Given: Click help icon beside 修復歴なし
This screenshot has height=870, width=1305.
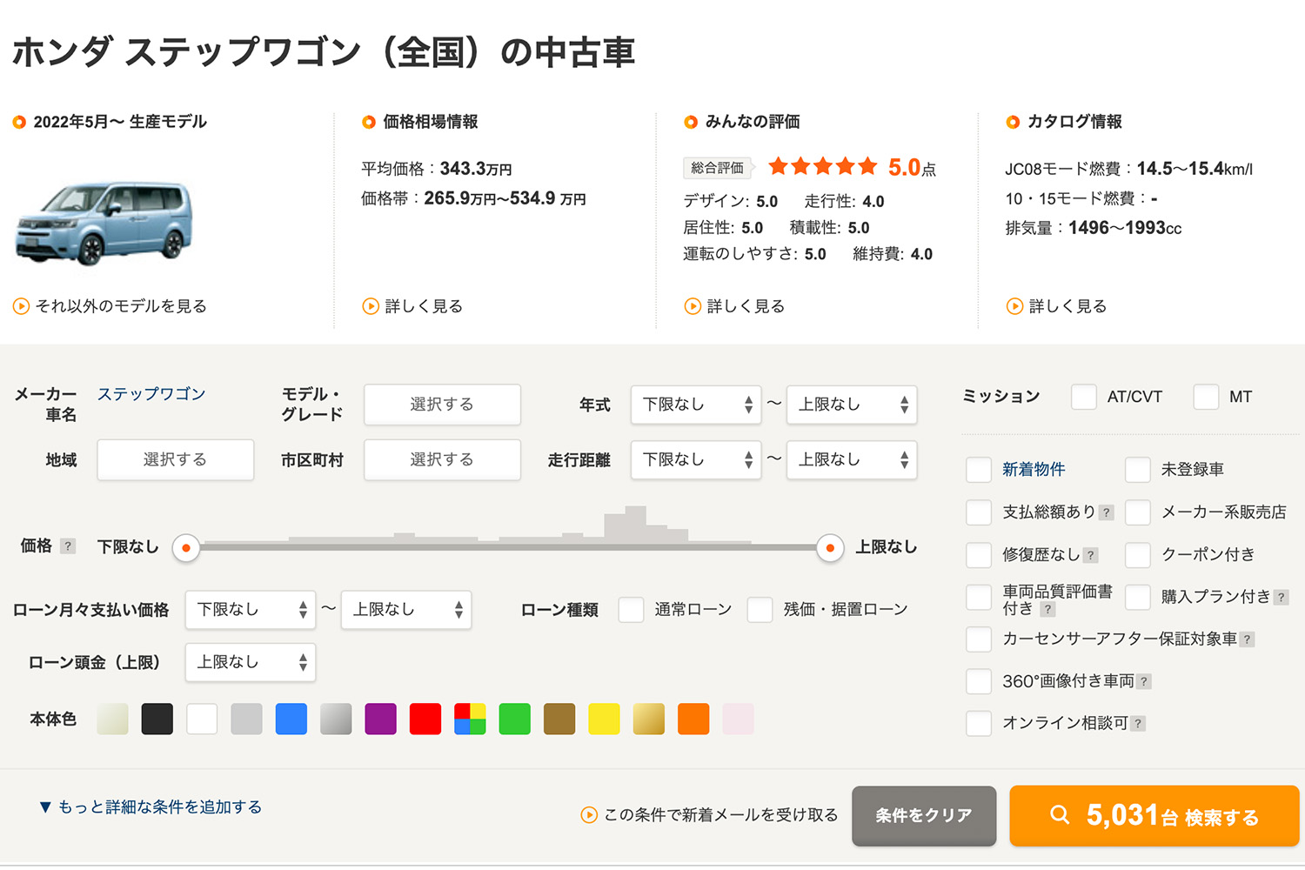Looking at the screenshot, I should tap(1090, 555).
